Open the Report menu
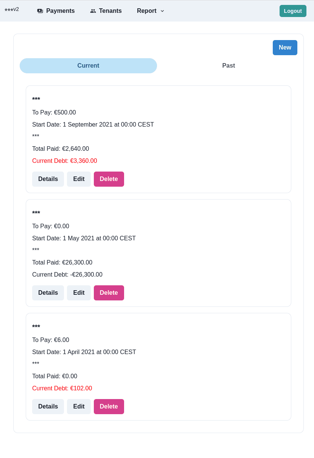314x458 pixels. [x=147, y=11]
